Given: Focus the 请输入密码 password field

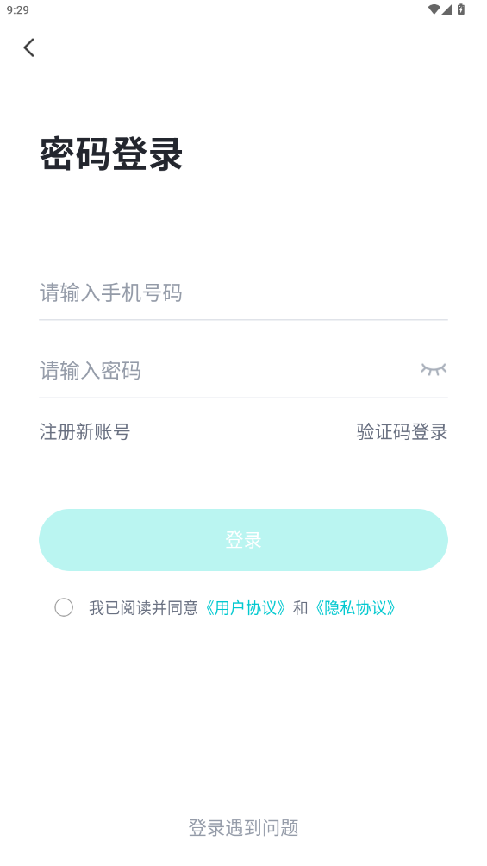Looking at the screenshot, I should pos(227,370).
